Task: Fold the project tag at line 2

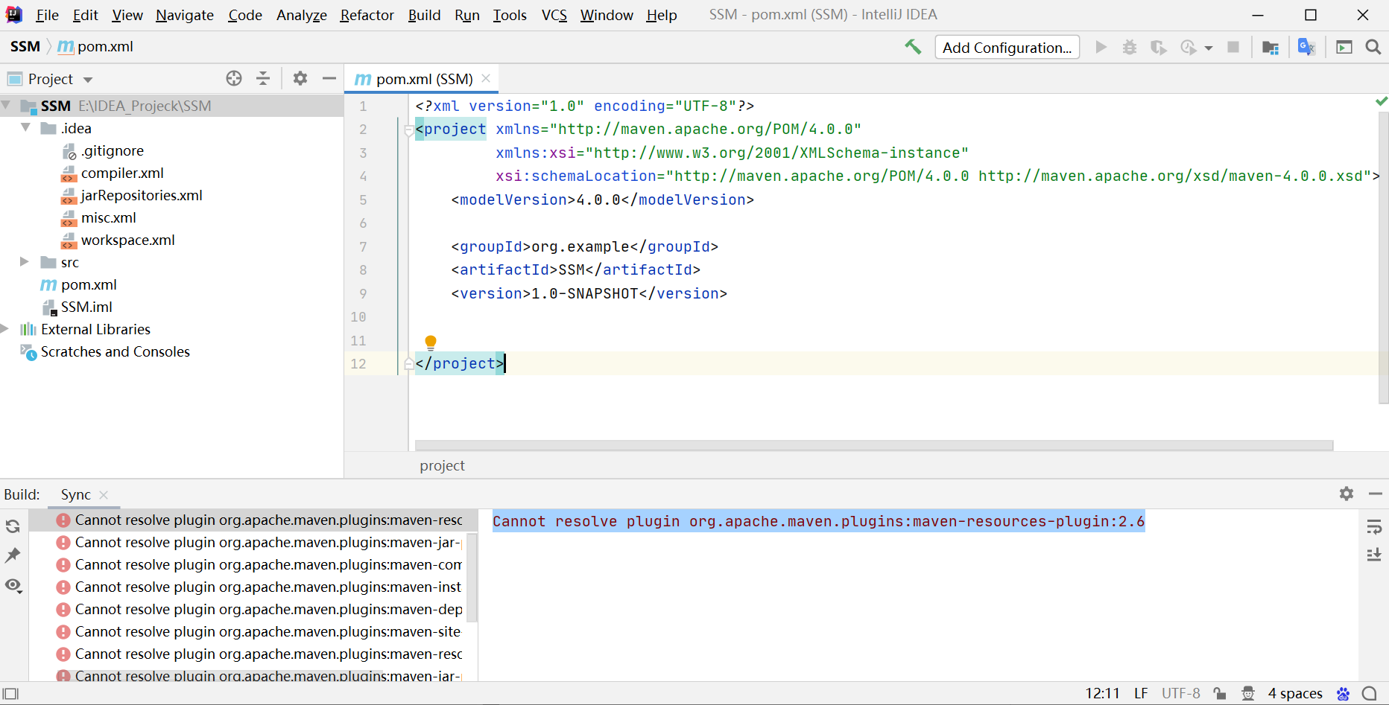Action: pyautogui.click(x=408, y=130)
